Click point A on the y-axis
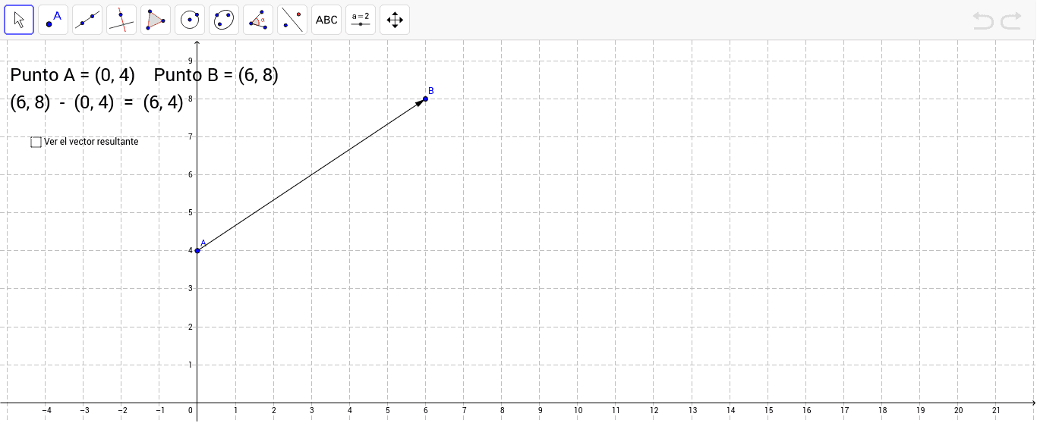Image resolution: width=1037 pixels, height=423 pixels. coord(197,250)
